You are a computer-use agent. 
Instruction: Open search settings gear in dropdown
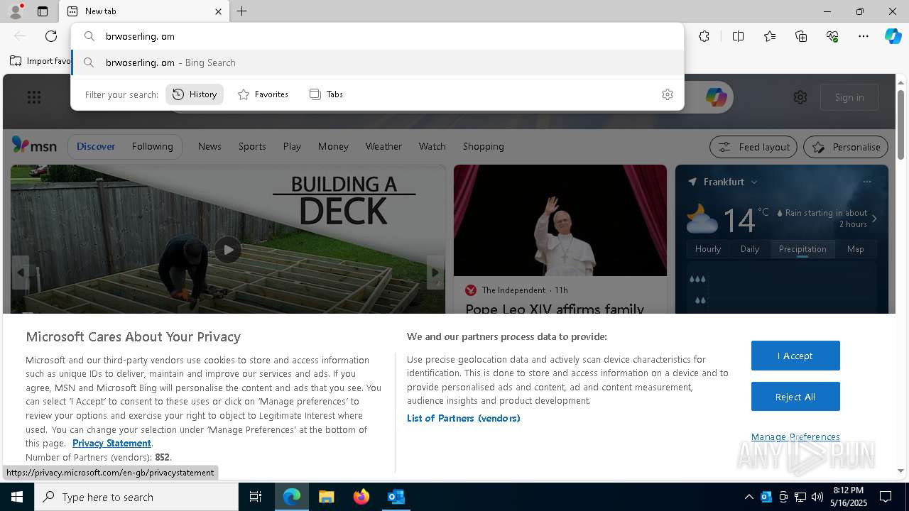click(x=668, y=94)
